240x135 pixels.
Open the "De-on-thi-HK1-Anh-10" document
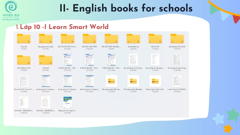(x=23, y=81)
